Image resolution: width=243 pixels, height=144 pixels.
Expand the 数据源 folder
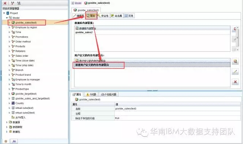(x=7, y=122)
